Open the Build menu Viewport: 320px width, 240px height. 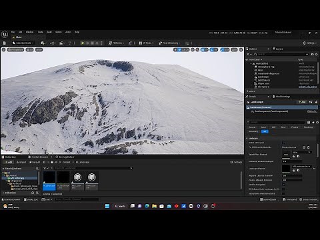pos(49,32)
